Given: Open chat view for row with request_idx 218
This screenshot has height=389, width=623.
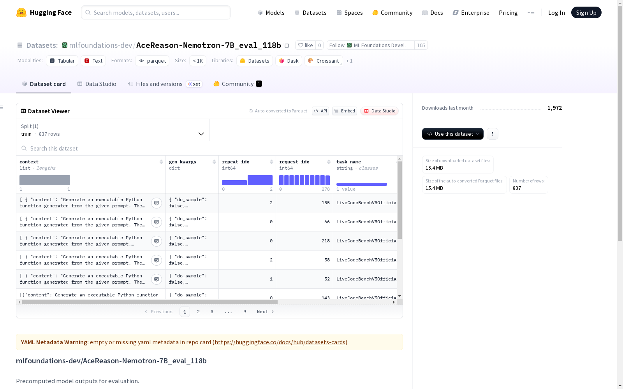Looking at the screenshot, I should [x=157, y=241].
